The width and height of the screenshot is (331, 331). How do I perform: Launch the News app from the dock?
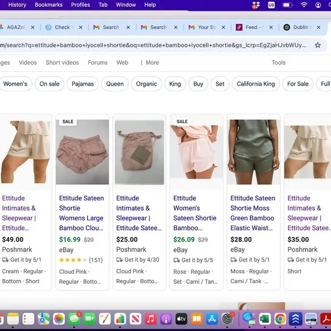(x=135, y=318)
